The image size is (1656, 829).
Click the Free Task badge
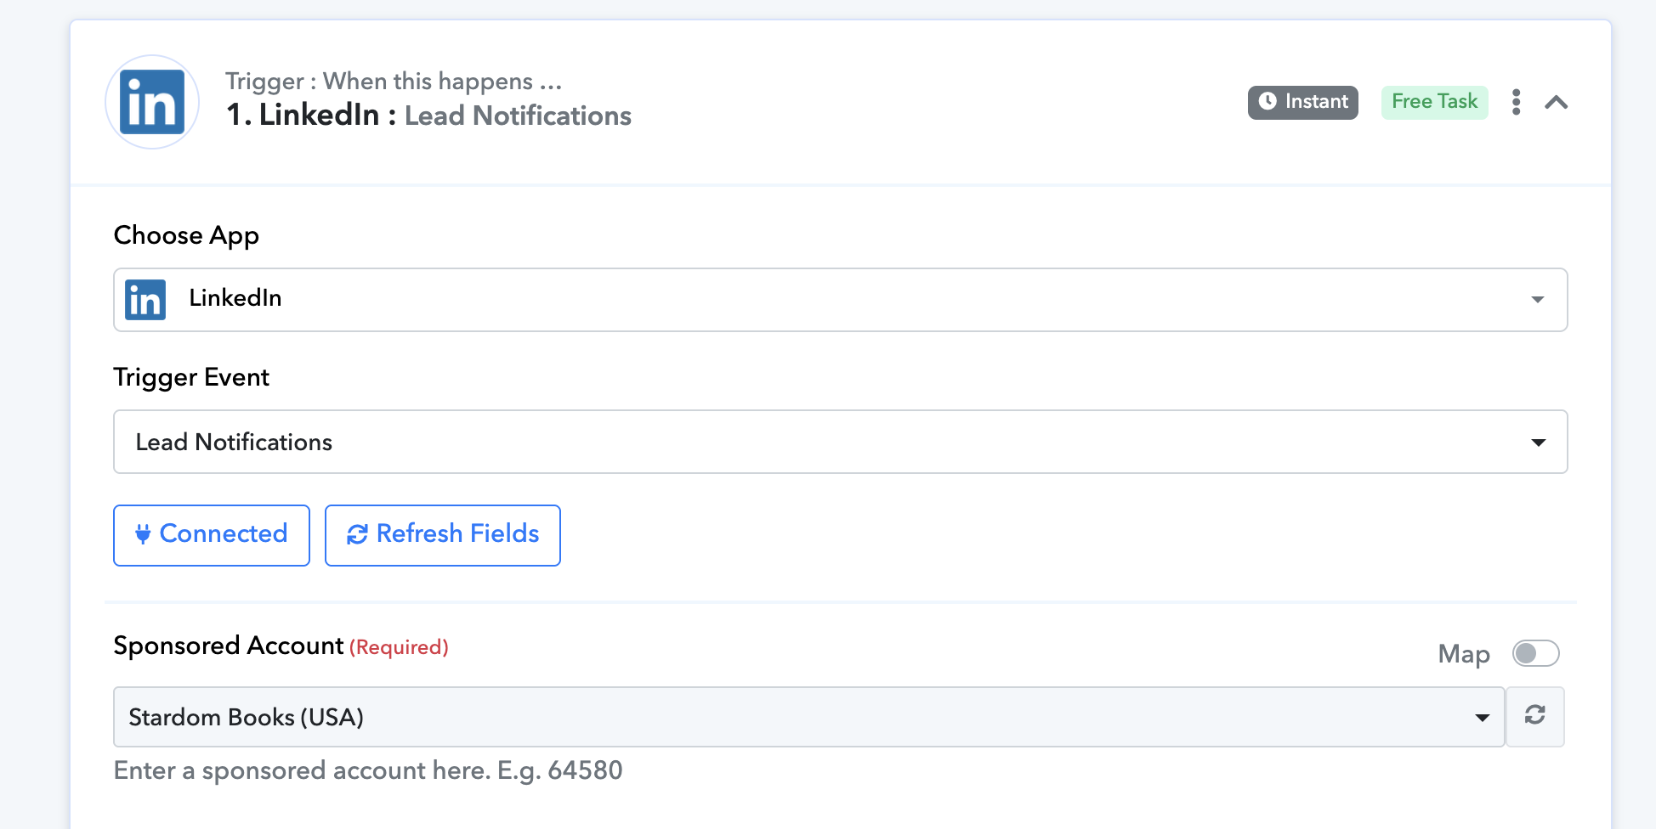pos(1434,102)
